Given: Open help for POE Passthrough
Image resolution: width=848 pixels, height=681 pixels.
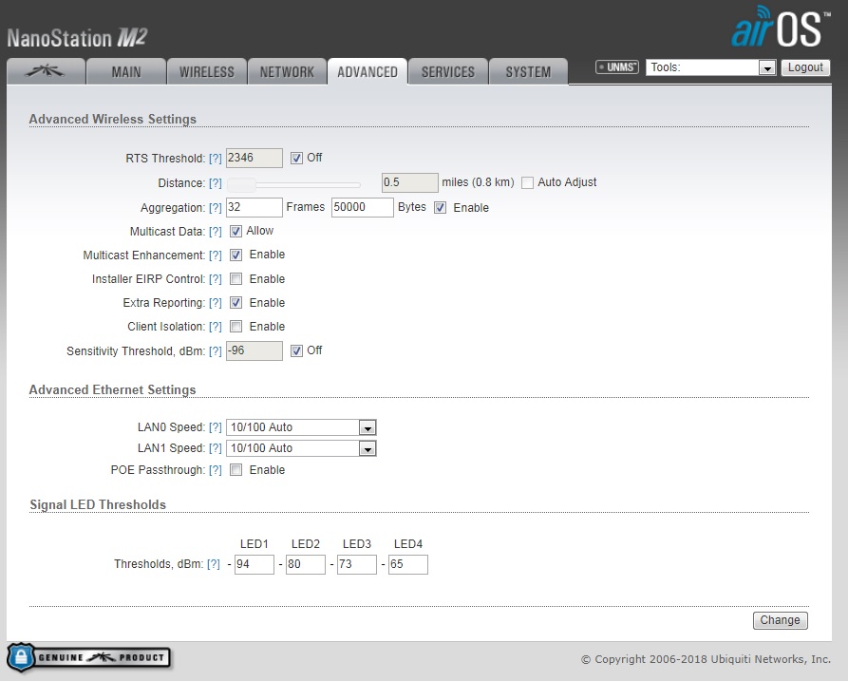Looking at the screenshot, I should pos(216,470).
